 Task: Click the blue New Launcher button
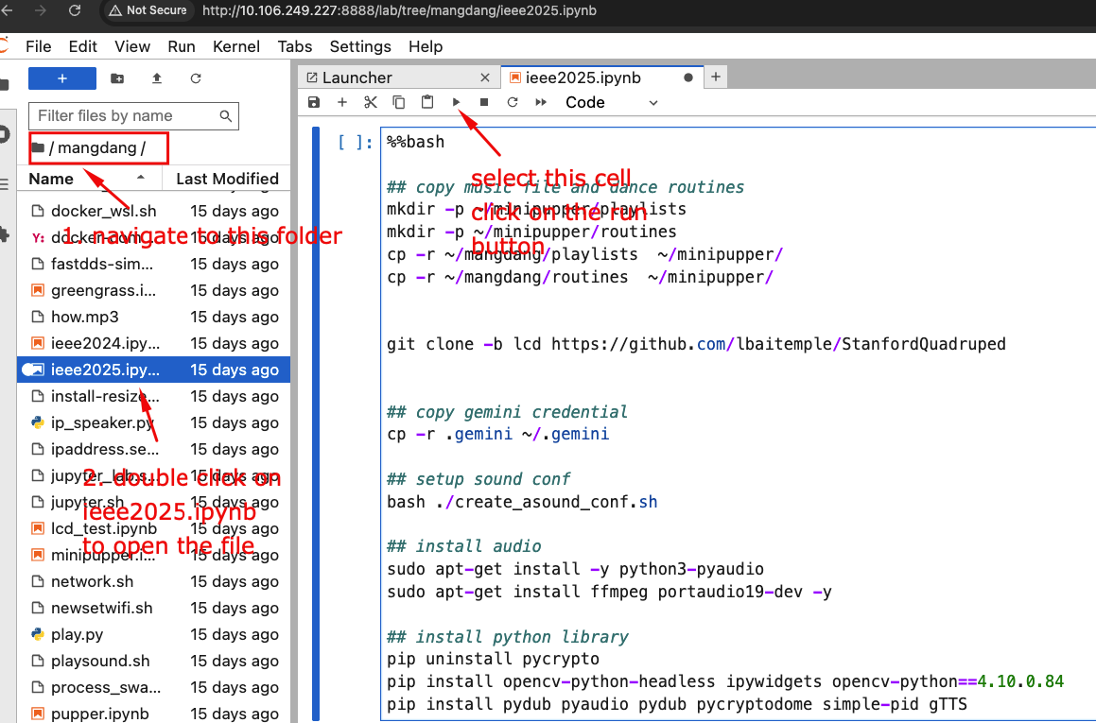(62, 78)
